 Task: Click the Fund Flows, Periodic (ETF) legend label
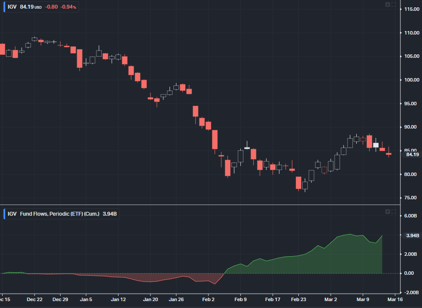60,214
